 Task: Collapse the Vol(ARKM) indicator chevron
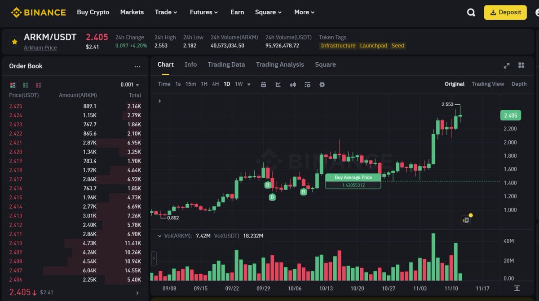(x=159, y=236)
